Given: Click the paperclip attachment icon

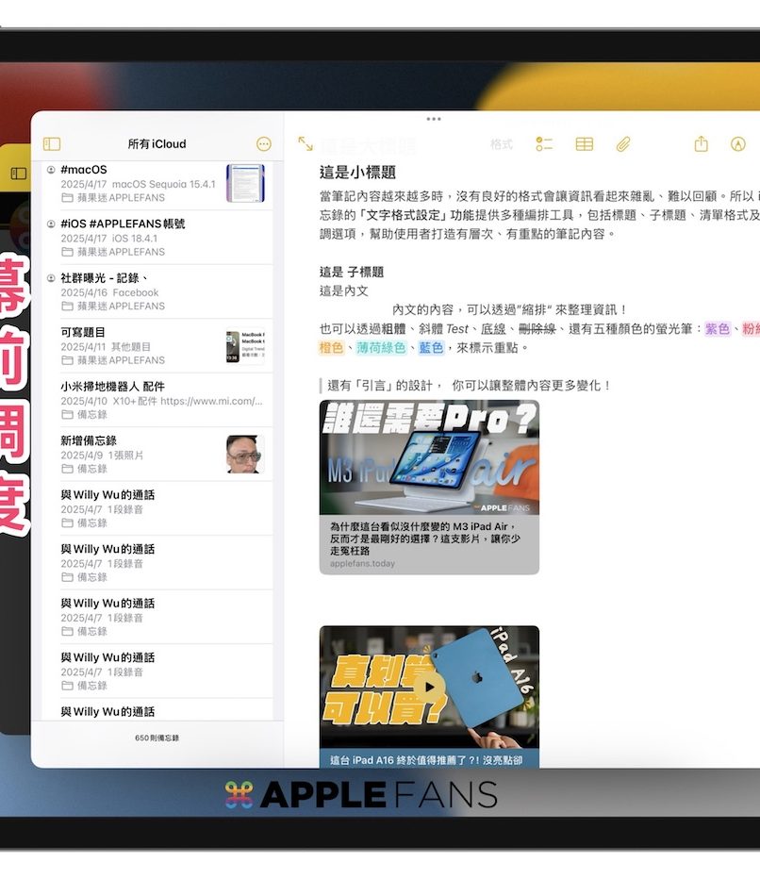Looking at the screenshot, I should pos(623,144).
